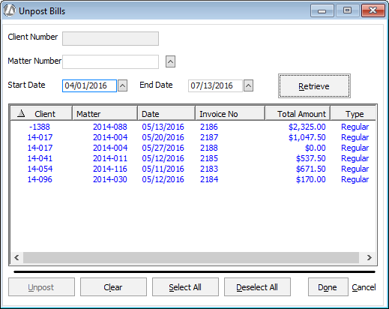Click the Unpost Bills app icon in title bar

click(x=10, y=10)
